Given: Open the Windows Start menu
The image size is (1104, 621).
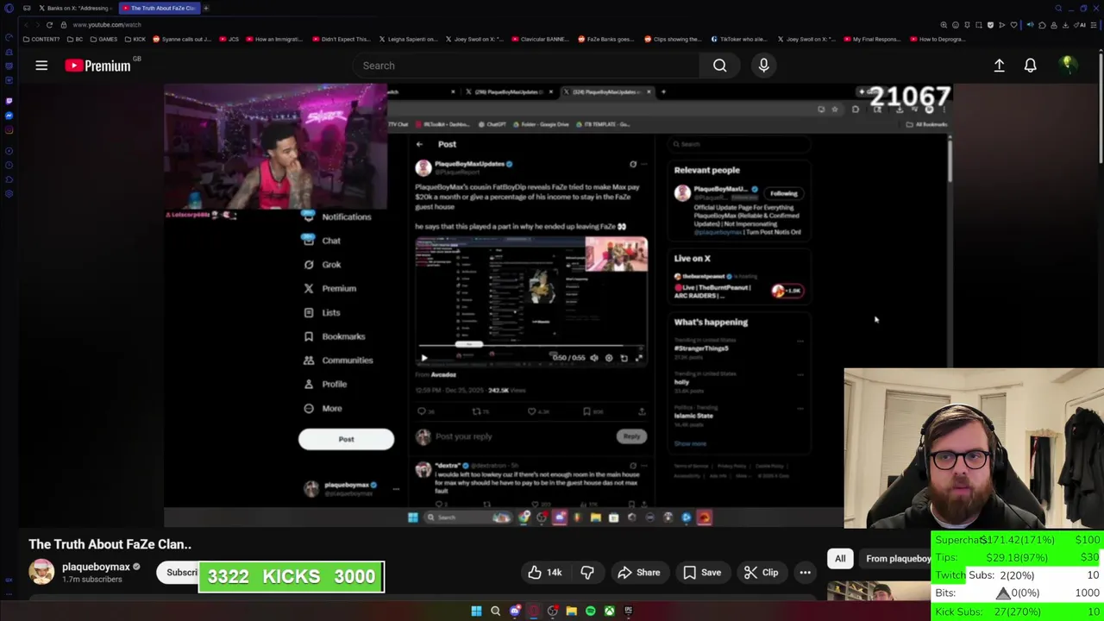Looking at the screenshot, I should click(476, 612).
